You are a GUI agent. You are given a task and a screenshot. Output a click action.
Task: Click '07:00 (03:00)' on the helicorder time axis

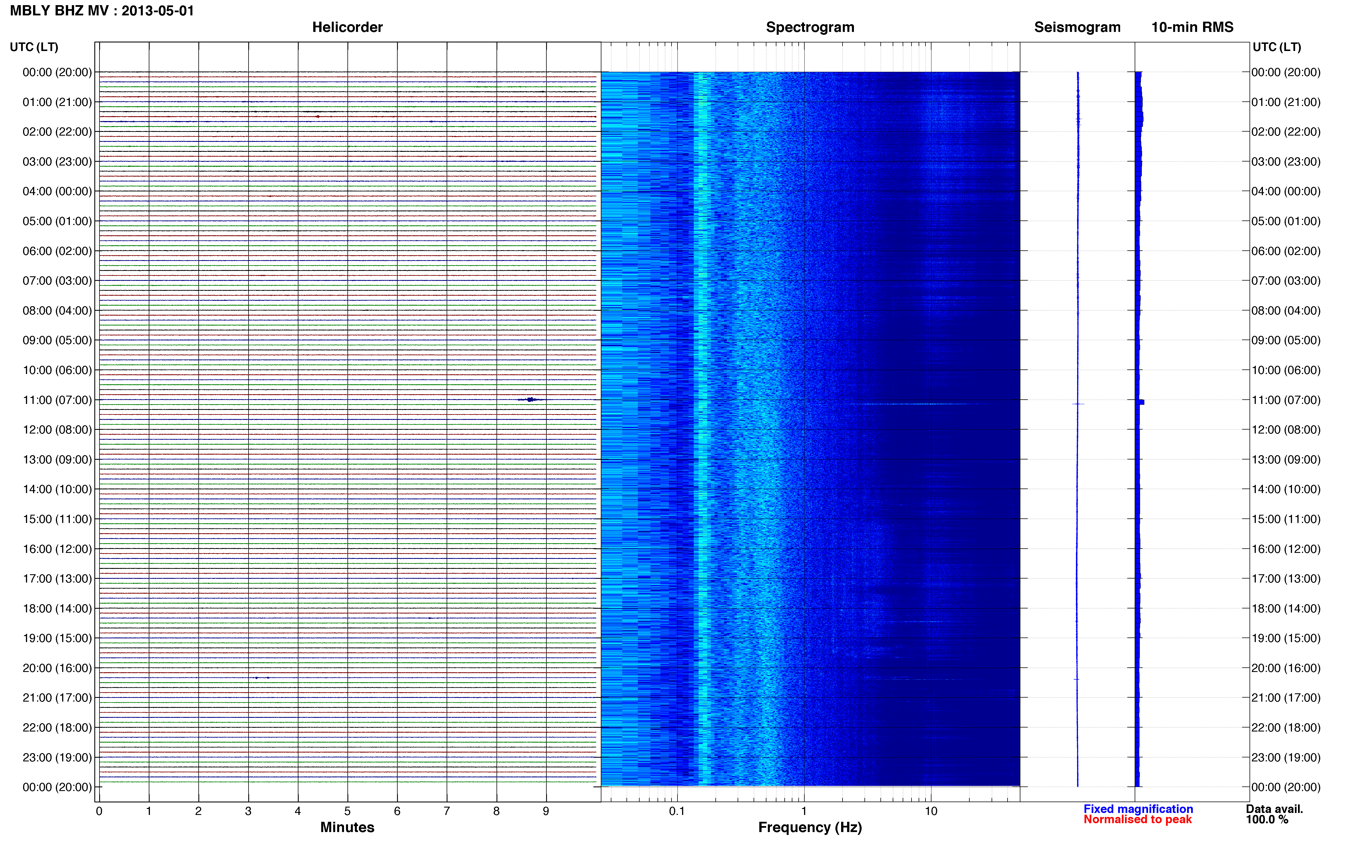[57, 281]
